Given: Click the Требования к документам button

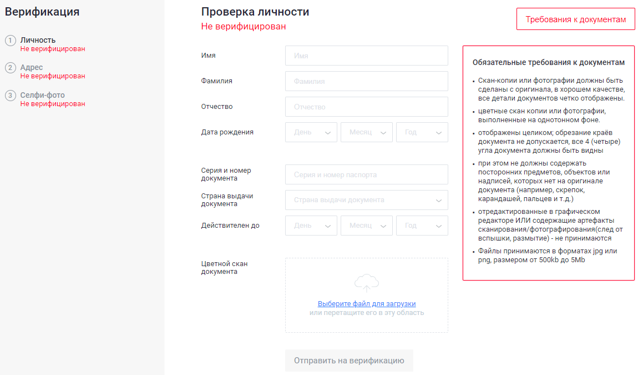Looking at the screenshot, I should 575,19.
